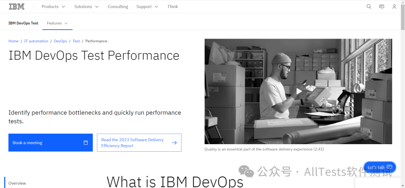Open the search magnifier icon
Image resolution: width=405 pixels, height=188 pixels.
[x=369, y=7]
